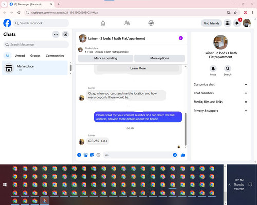257x205 pixels.
Task: Open the Groups icon in top navigation
Action: [151, 23]
